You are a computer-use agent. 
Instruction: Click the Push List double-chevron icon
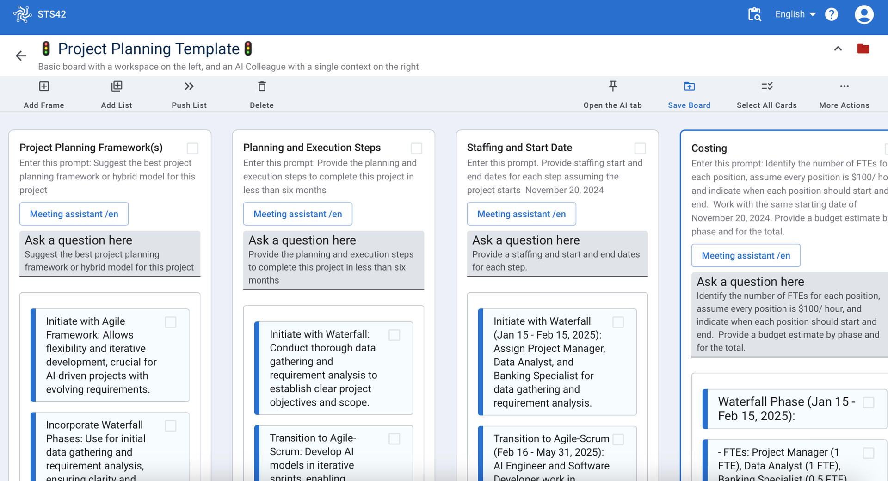coord(189,86)
